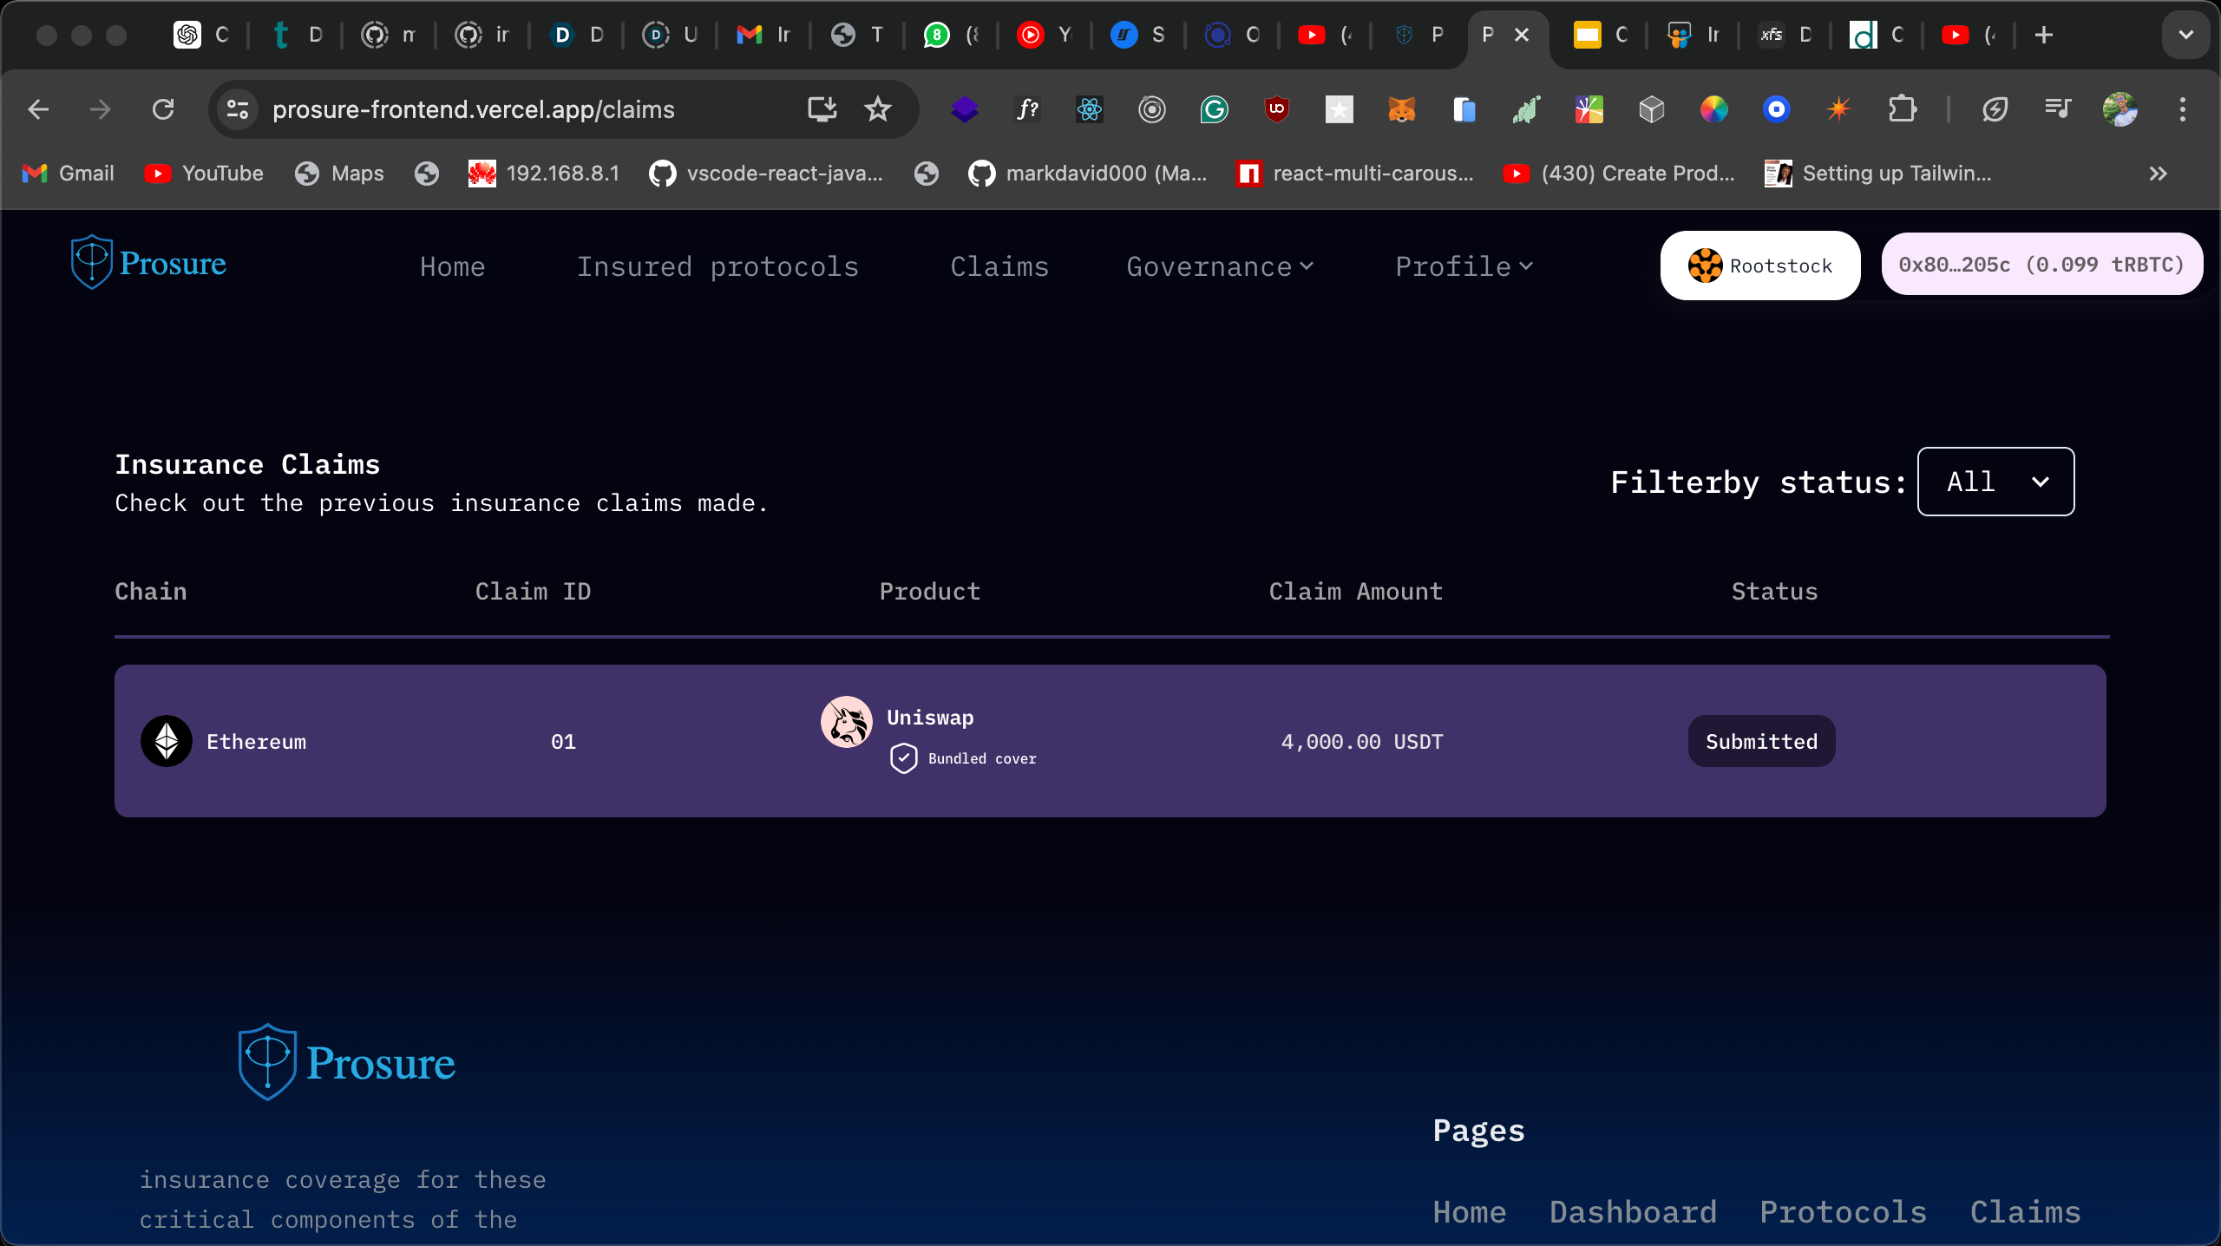Click the wallet address 0x80…205c button
Screen dimensions: 2221x1246
(x=2041, y=265)
